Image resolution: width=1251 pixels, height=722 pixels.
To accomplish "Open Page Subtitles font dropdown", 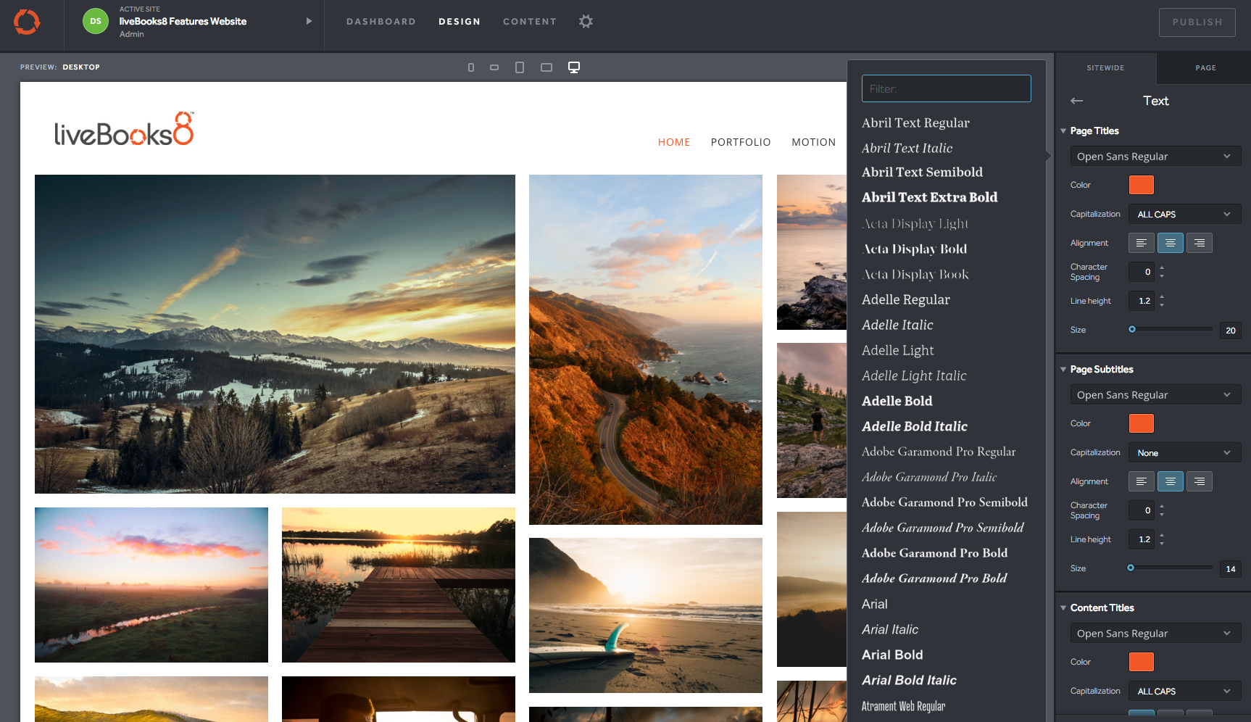I will point(1155,395).
